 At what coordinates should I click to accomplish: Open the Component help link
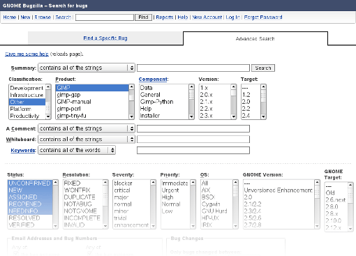(x=153, y=80)
